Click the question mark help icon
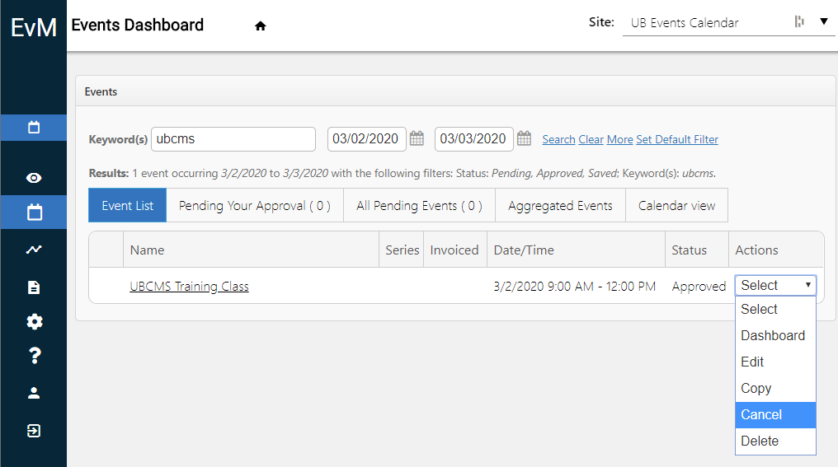This screenshot has height=467, width=838. 34,356
